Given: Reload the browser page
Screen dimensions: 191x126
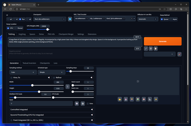Looking at the screenshot, I should point(11,9).
